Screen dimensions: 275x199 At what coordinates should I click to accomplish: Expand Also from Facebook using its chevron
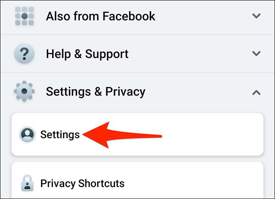pos(256,16)
